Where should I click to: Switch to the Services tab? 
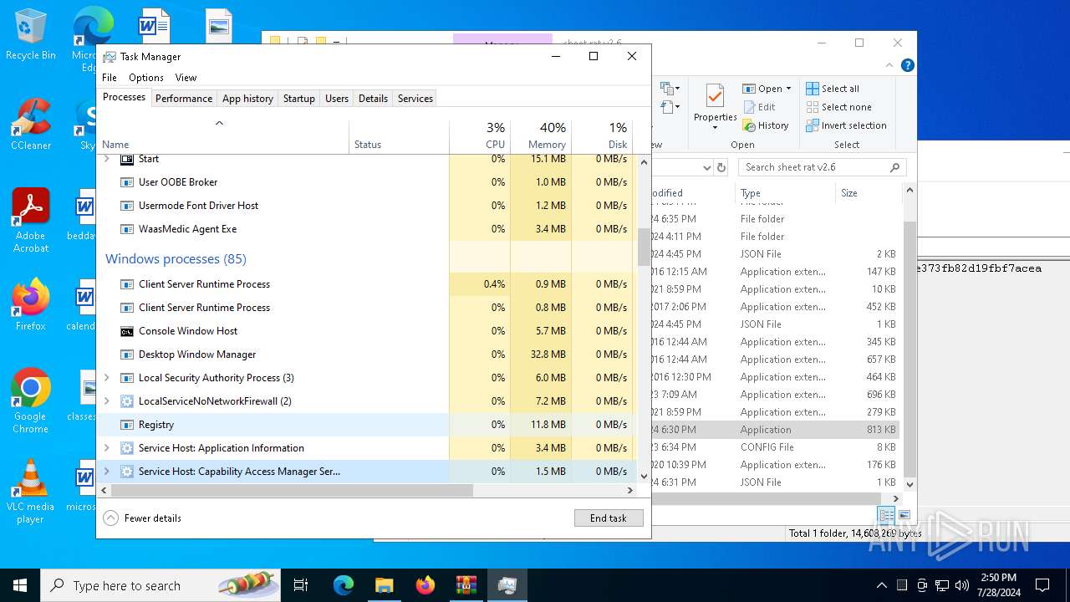[x=415, y=99]
